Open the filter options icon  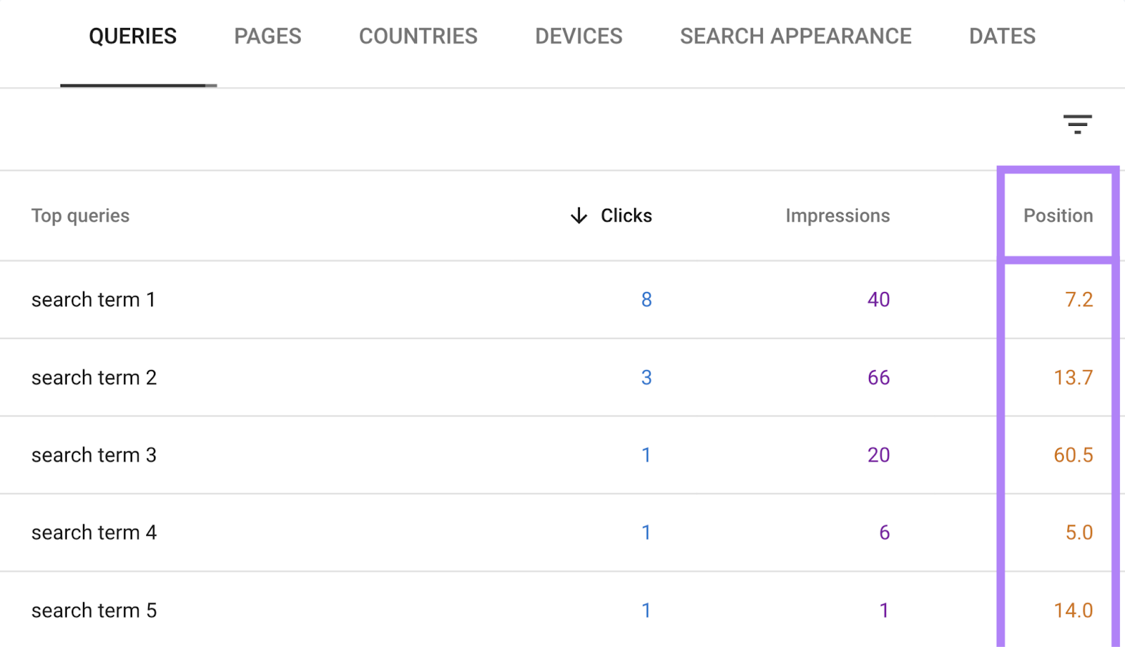pos(1078,124)
